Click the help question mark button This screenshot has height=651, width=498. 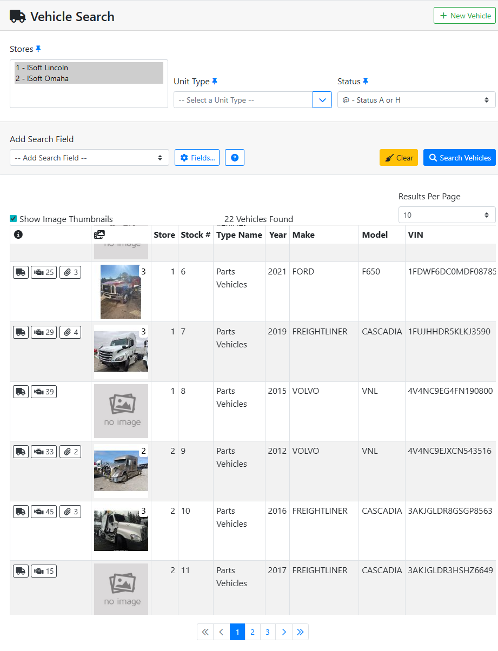point(234,157)
